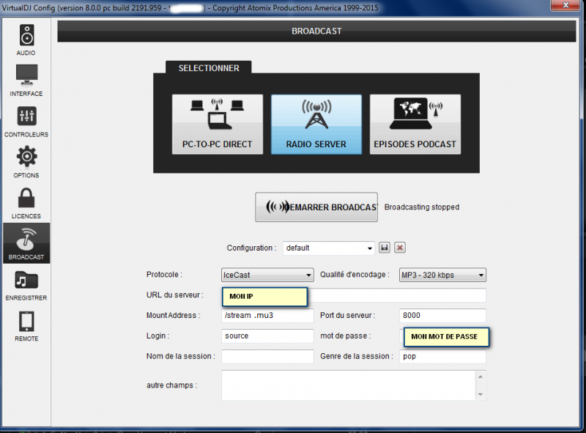586x433 pixels.
Task: Choose the EPISODES PODCAST broadcast mode
Action: [415, 124]
